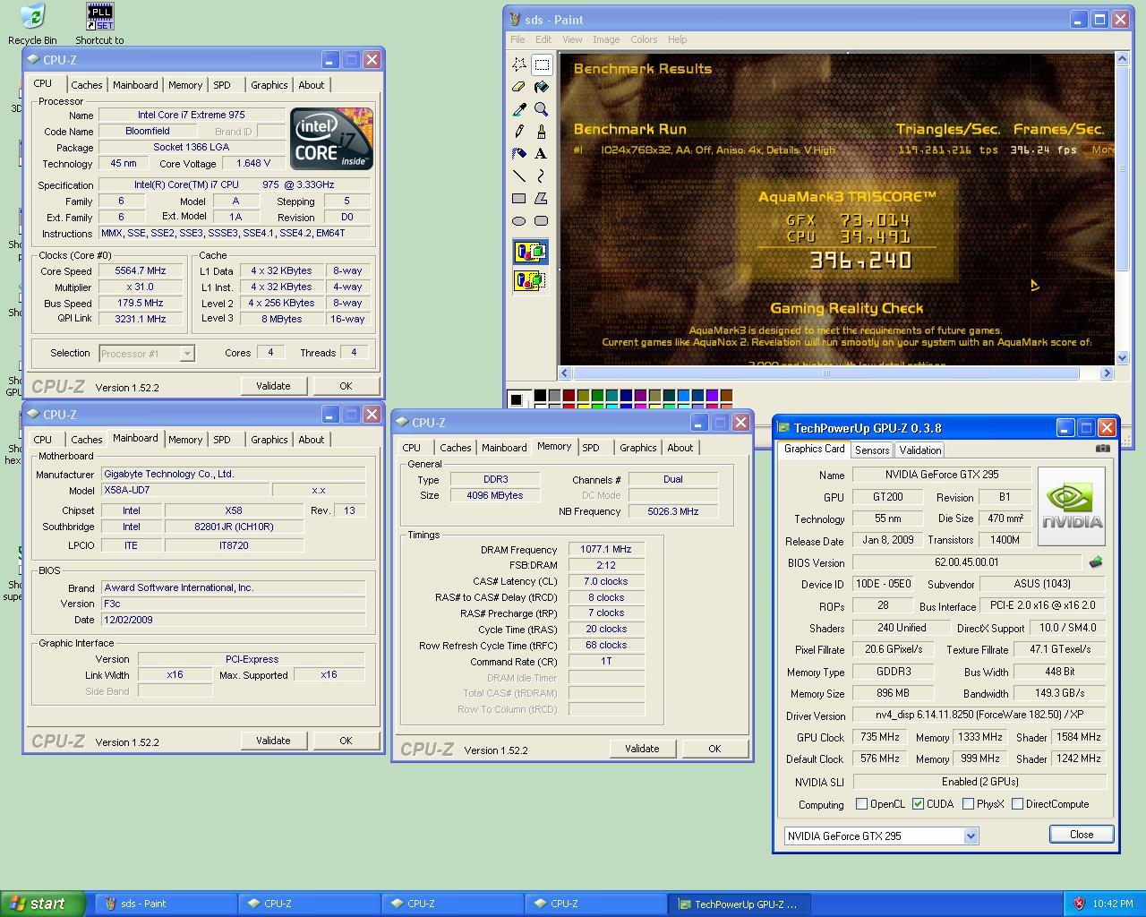Select the Brush tool in Paint
The image size is (1146, 917).
pos(542,132)
